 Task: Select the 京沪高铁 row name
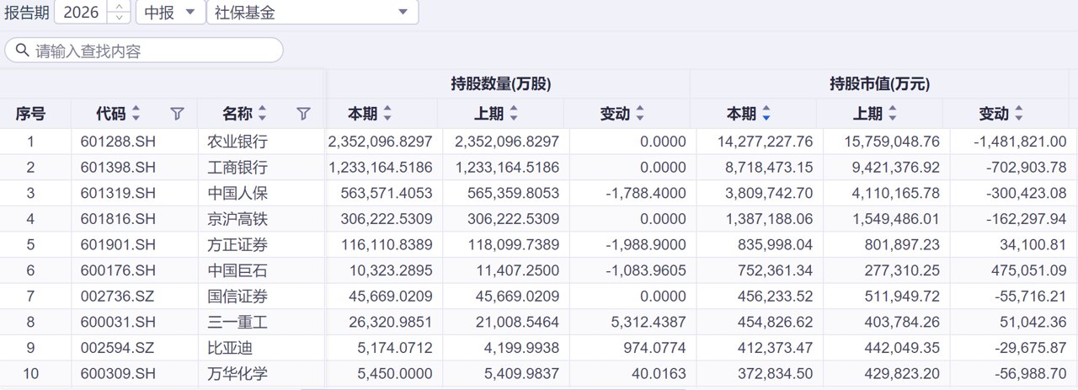click(237, 219)
